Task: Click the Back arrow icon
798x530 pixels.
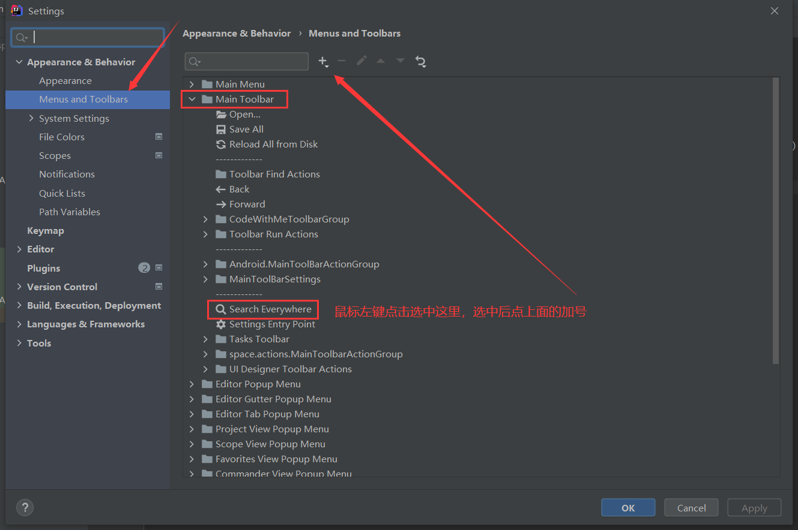Action: click(221, 189)
